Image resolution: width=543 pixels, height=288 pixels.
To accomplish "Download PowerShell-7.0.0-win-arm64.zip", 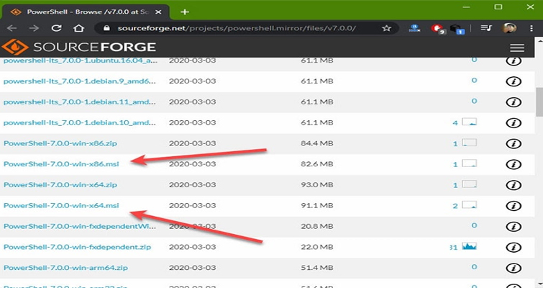I will 65,268.
